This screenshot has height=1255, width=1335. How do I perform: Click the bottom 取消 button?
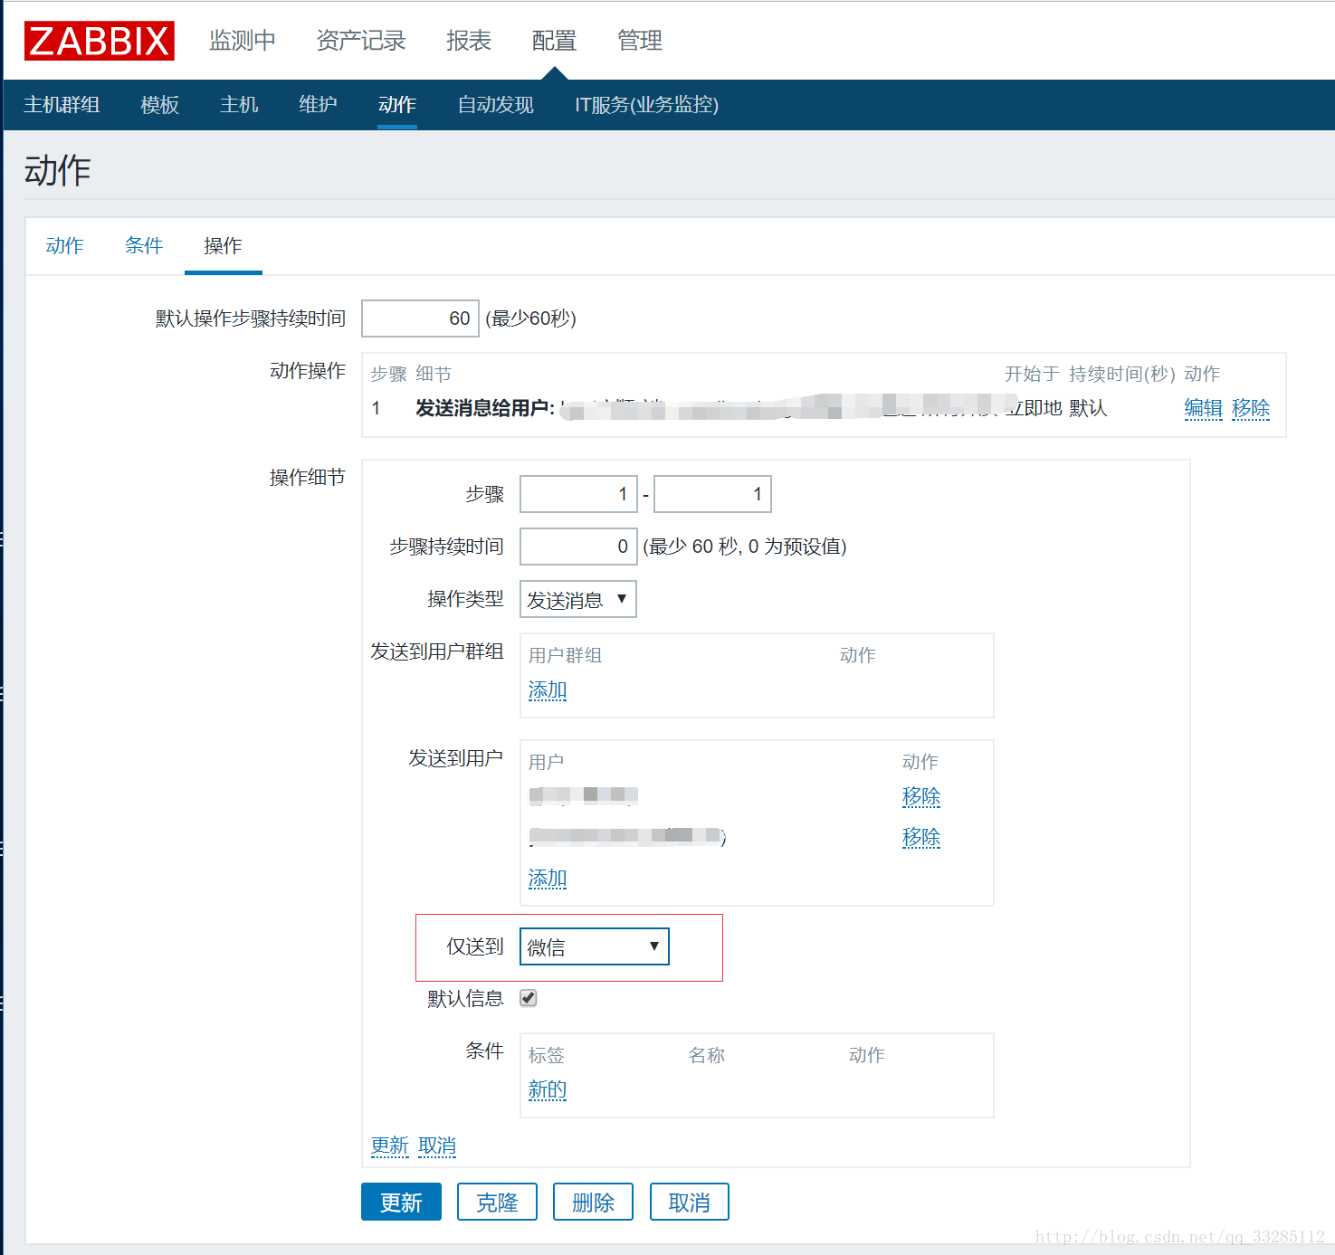click(690, 1202)
